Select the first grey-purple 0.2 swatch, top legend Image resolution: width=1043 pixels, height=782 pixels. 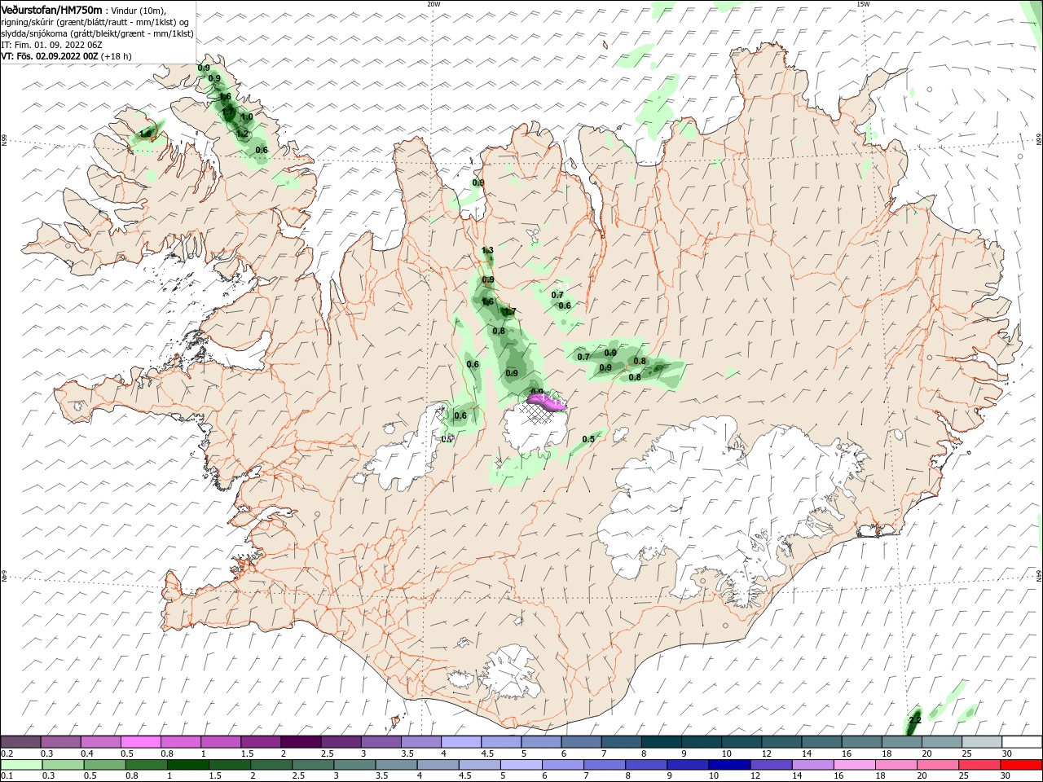tap(21, 742)
